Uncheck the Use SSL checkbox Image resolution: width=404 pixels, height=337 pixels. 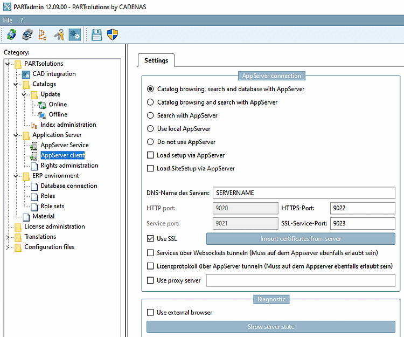click(x=150, y=238)
